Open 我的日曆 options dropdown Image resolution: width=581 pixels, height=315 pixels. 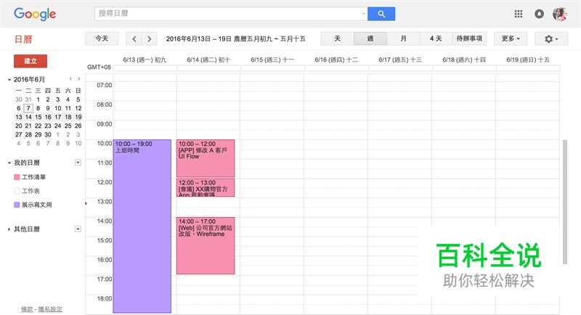pyautogui.click(x=78, y=163)
